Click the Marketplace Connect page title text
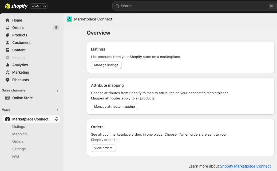The height and width of the screenshot is (171, 277). pos(93,19)
